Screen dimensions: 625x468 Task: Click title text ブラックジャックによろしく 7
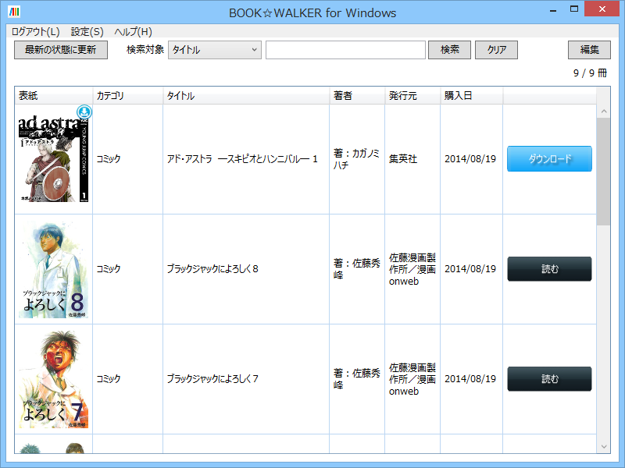click(x=212, y=379)
